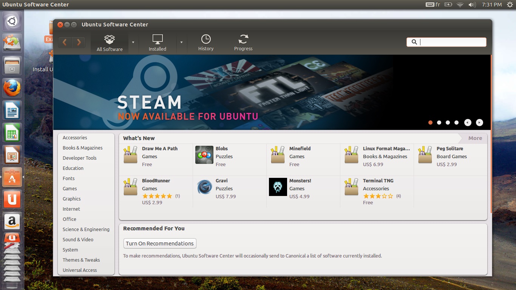The height and width of the screenshot is (290, 516).
Task: Open the Ubuntu Dash launcher icon
Action: (12, 22)
